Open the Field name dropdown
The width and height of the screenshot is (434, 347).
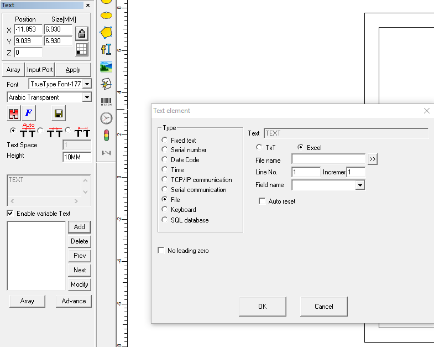point(360,185)
